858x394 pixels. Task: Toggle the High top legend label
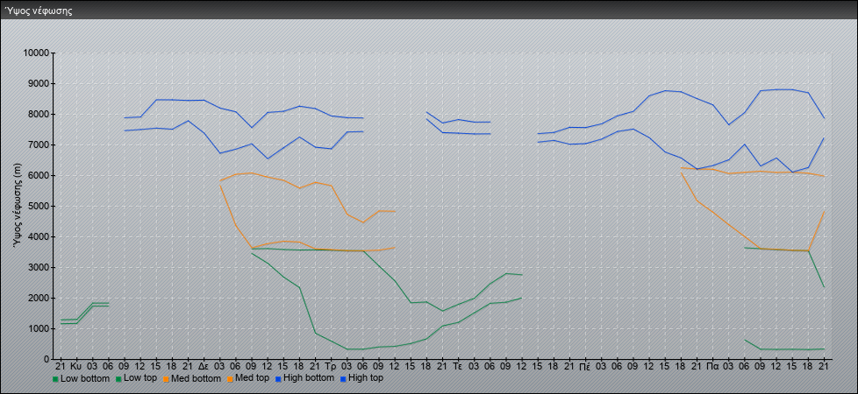tap(366, 378)
